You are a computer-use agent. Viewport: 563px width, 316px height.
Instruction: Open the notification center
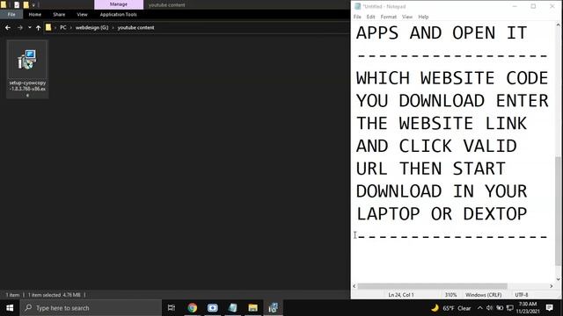pyautogui.click(x=549, y=308)
